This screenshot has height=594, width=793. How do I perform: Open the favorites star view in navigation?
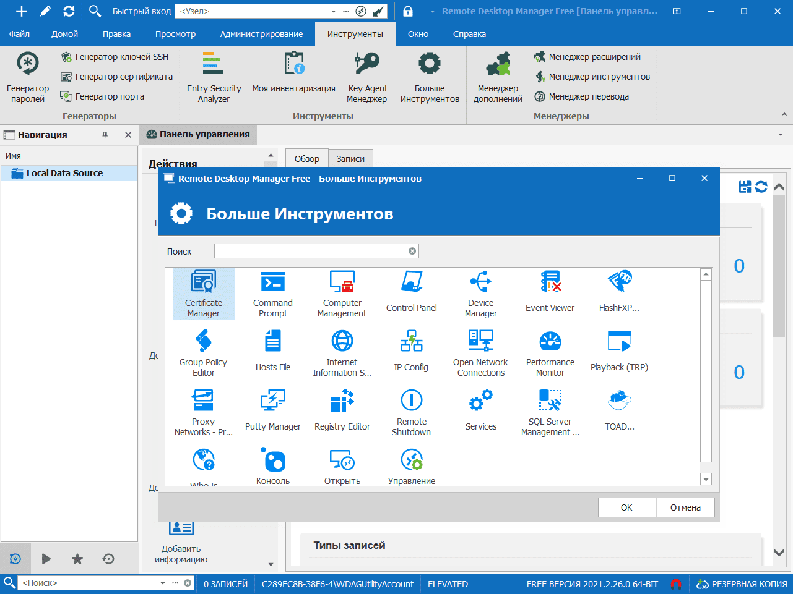pos(77,559)
